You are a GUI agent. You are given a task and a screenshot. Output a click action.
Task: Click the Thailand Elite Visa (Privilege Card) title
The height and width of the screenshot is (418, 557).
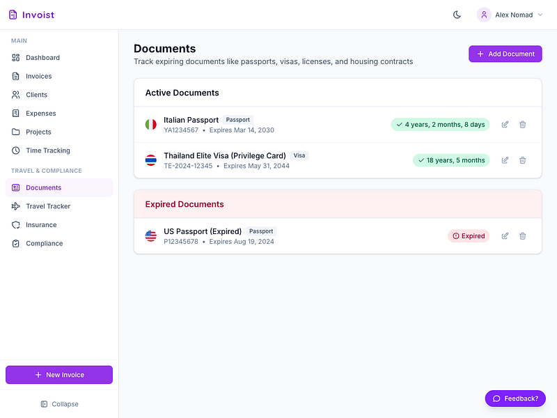tap(225, 155)
